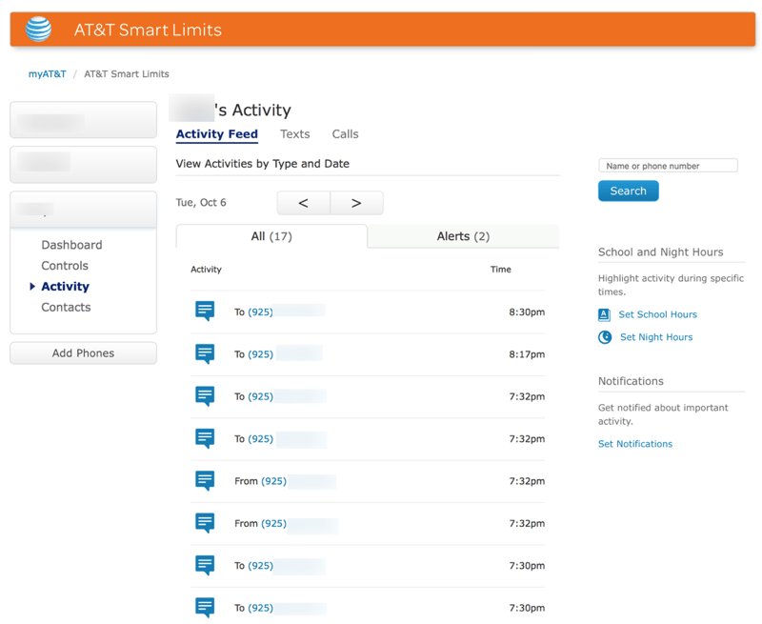Click the Set School Hours book icon
Screen dimensions: 762x624
click(604, 315)
